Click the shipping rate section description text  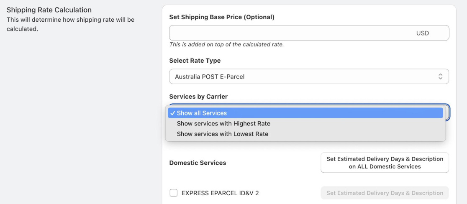(70, 25)
